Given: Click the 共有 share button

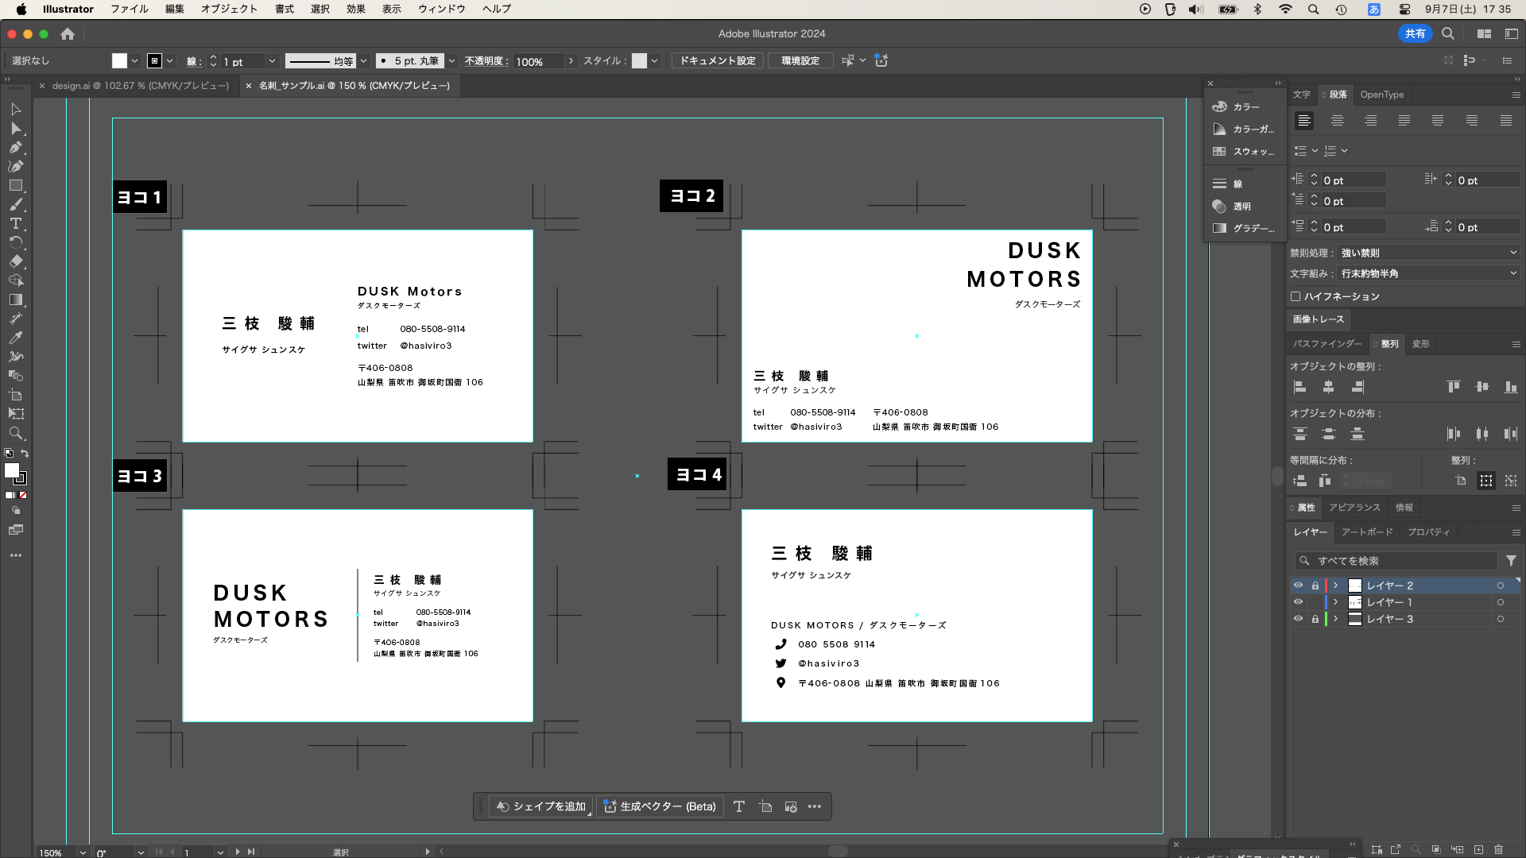Looking at the screenshot, I should click(x=1415, y=33).
